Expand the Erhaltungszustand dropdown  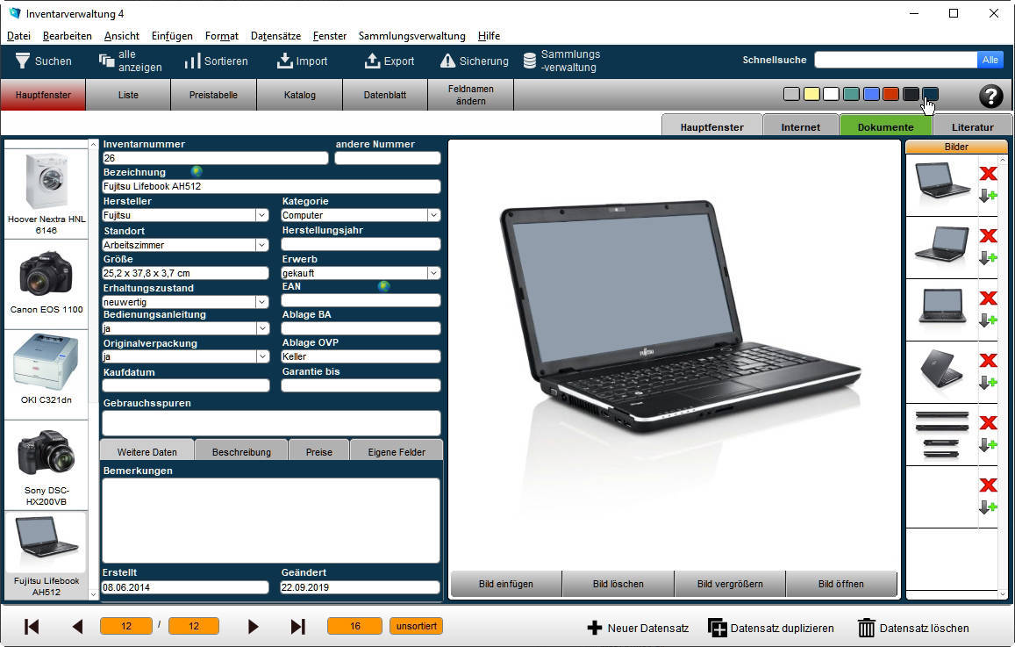coord(261,302)
